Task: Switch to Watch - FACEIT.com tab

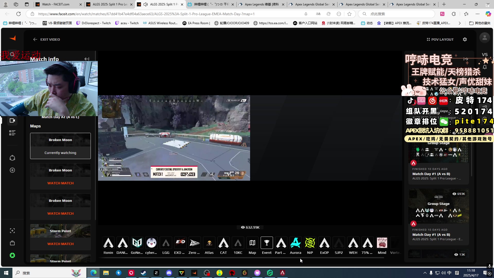Action: [x=59, y=4]
